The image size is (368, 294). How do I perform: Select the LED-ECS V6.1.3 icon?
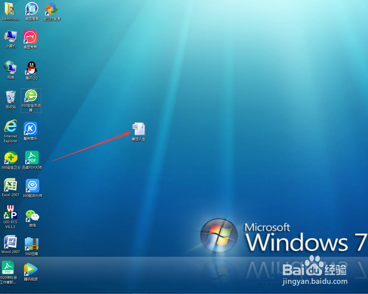(x=10, y=212)
